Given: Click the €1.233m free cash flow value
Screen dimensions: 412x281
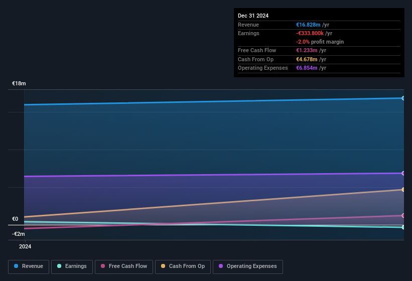Looking at the screenshot, I should 307,50.
